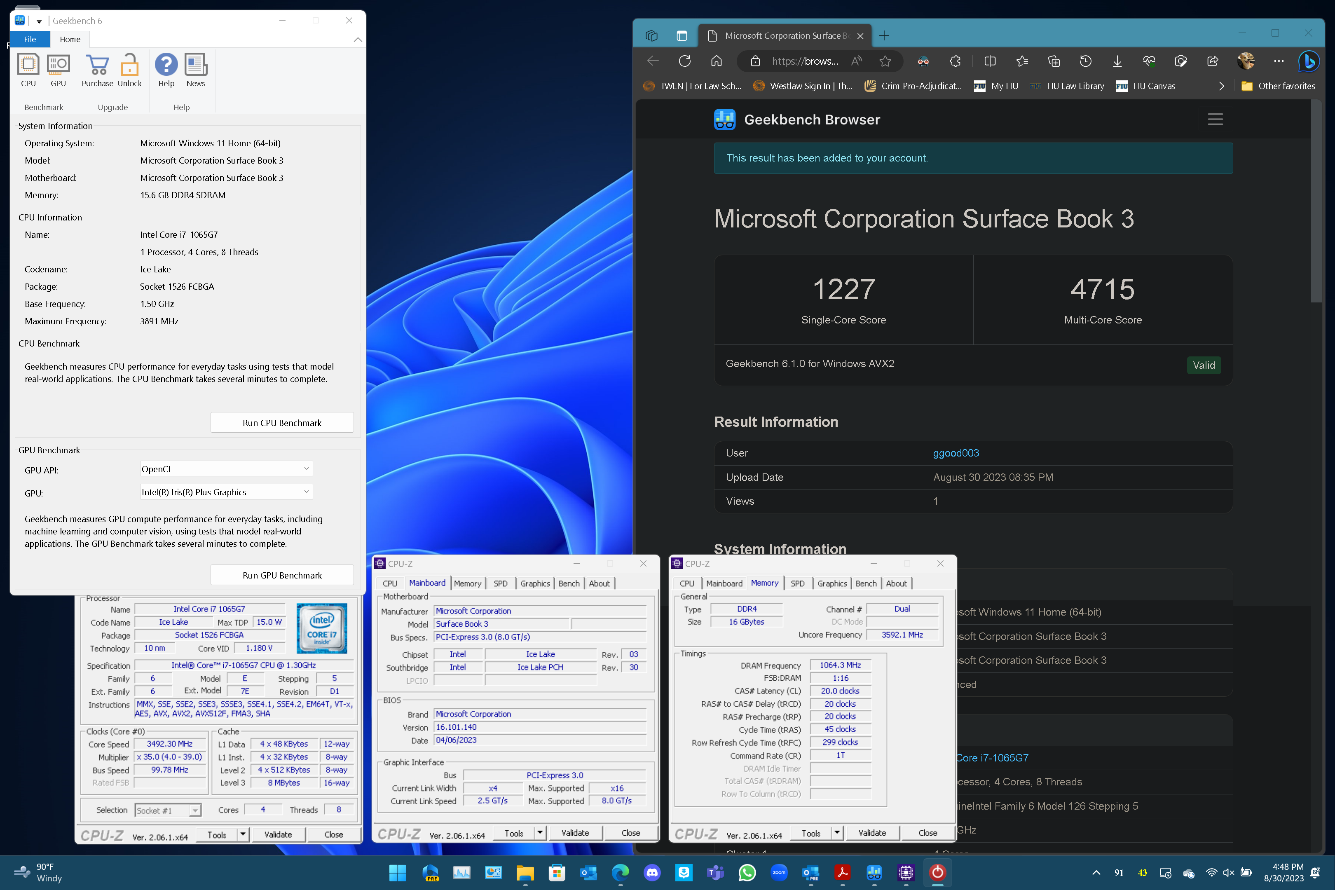The width and height of the screenshot is (1335, 890).
Task: Click Run GPU Benchmark button
Action: click(x=281, y=575)
